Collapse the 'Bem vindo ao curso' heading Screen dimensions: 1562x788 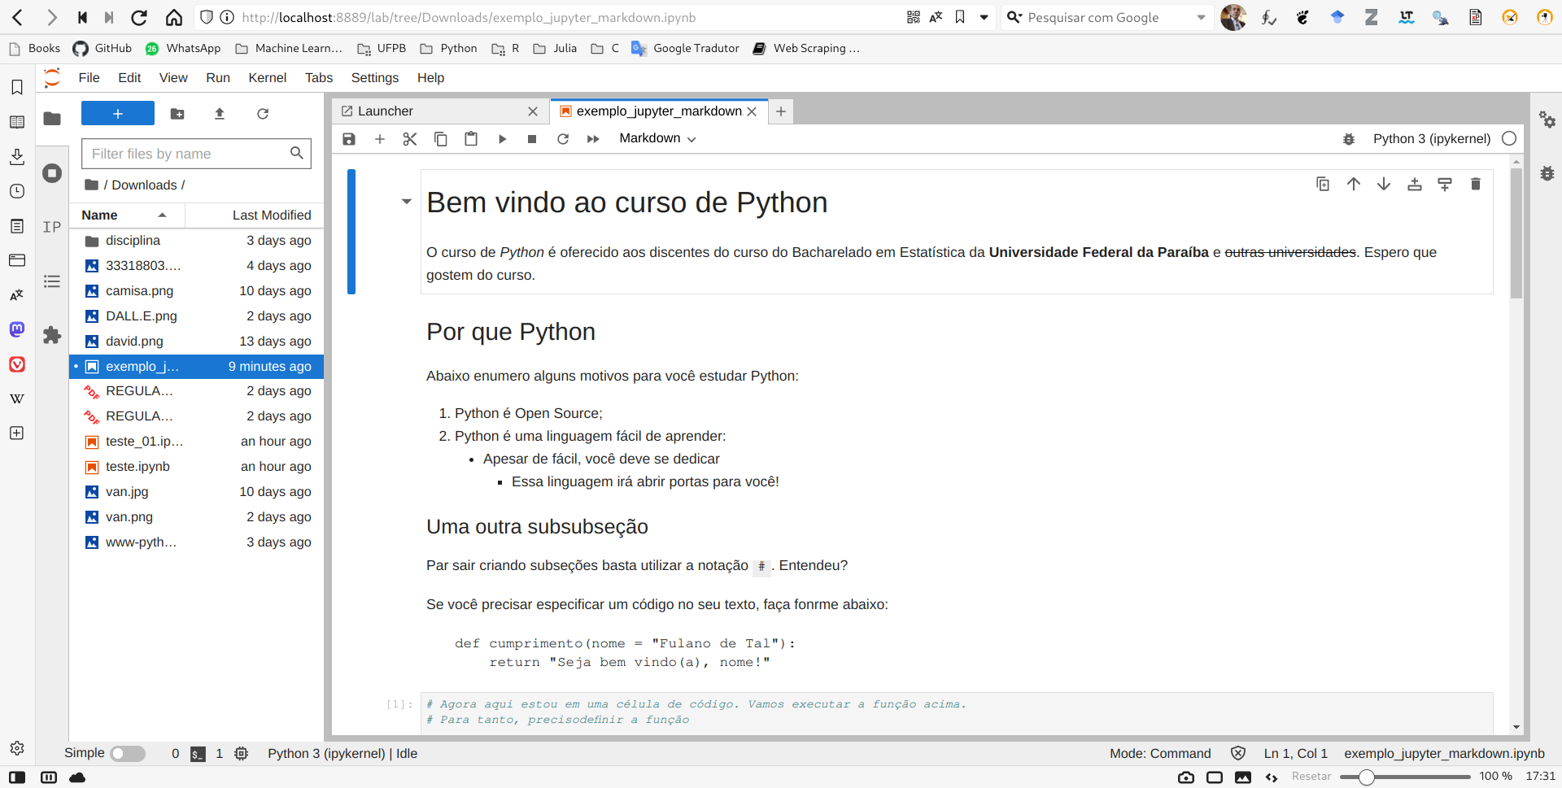[406, 202]
